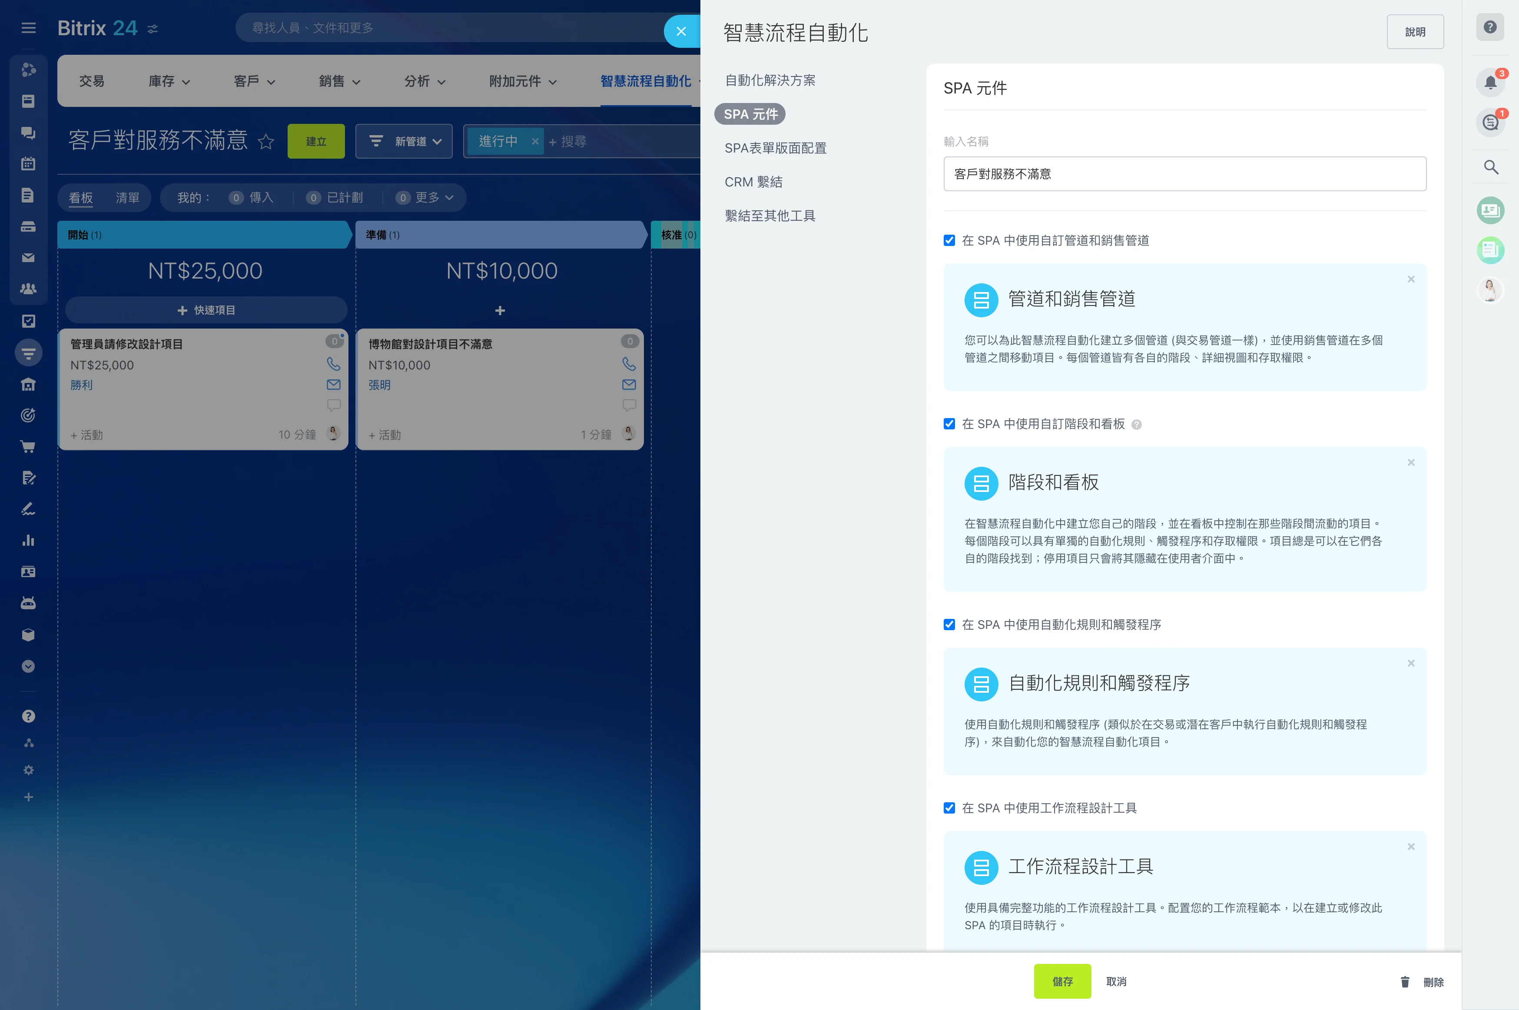Viewport: 1519px width, 1010px height.
Task: Open contact link 勝利 on the card
Action: coord(81,385)
